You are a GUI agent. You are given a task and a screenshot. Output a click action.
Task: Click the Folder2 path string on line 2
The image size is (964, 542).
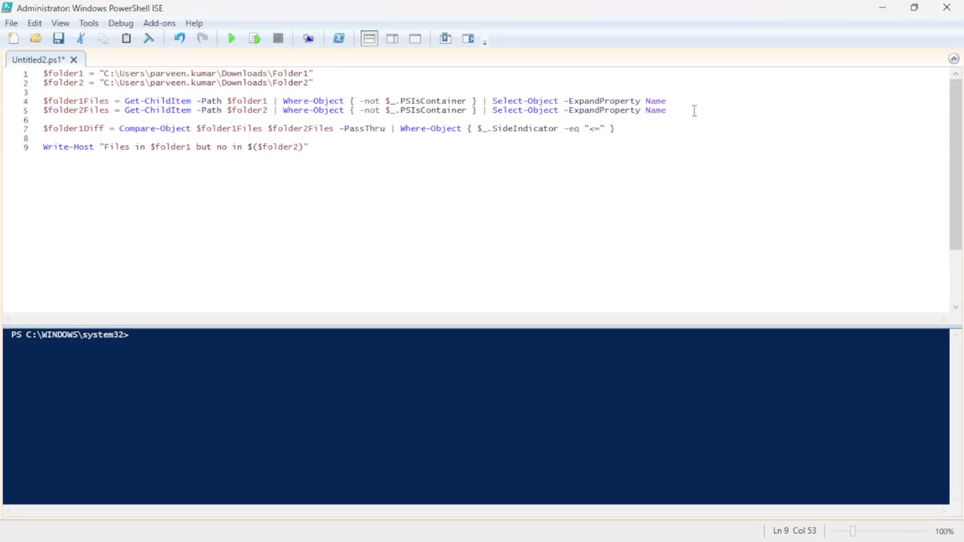click(x=206, y=83)
